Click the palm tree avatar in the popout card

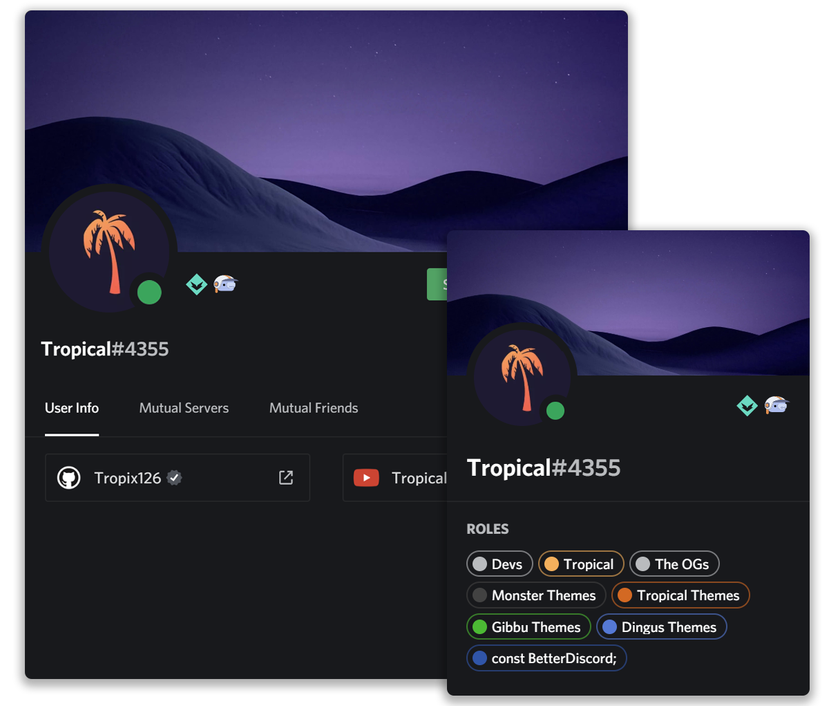[524, 377]
